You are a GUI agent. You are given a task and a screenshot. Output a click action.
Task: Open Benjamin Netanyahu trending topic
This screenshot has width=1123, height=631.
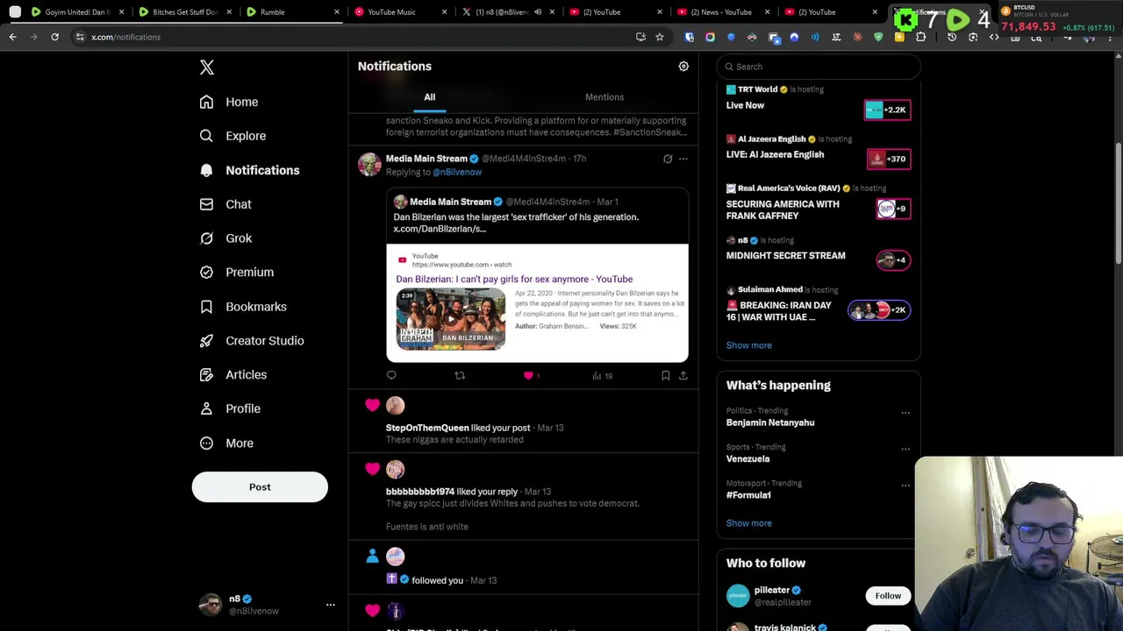tap(770, 422)
